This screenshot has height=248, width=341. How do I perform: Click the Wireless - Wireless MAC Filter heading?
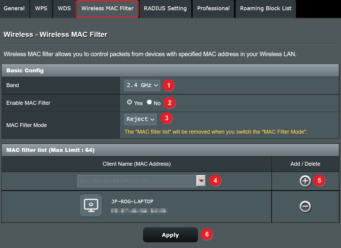[56, 35]
